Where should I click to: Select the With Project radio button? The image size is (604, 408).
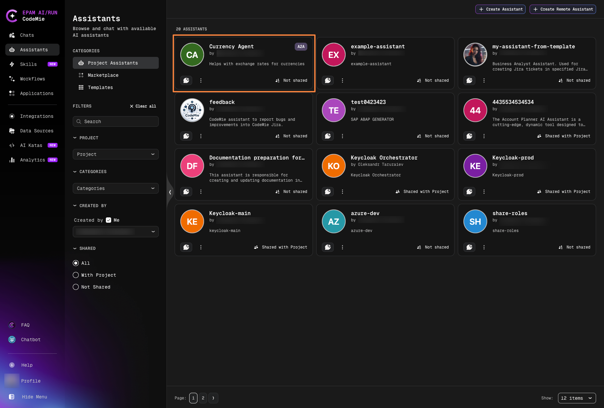click(x=76, y=275)
